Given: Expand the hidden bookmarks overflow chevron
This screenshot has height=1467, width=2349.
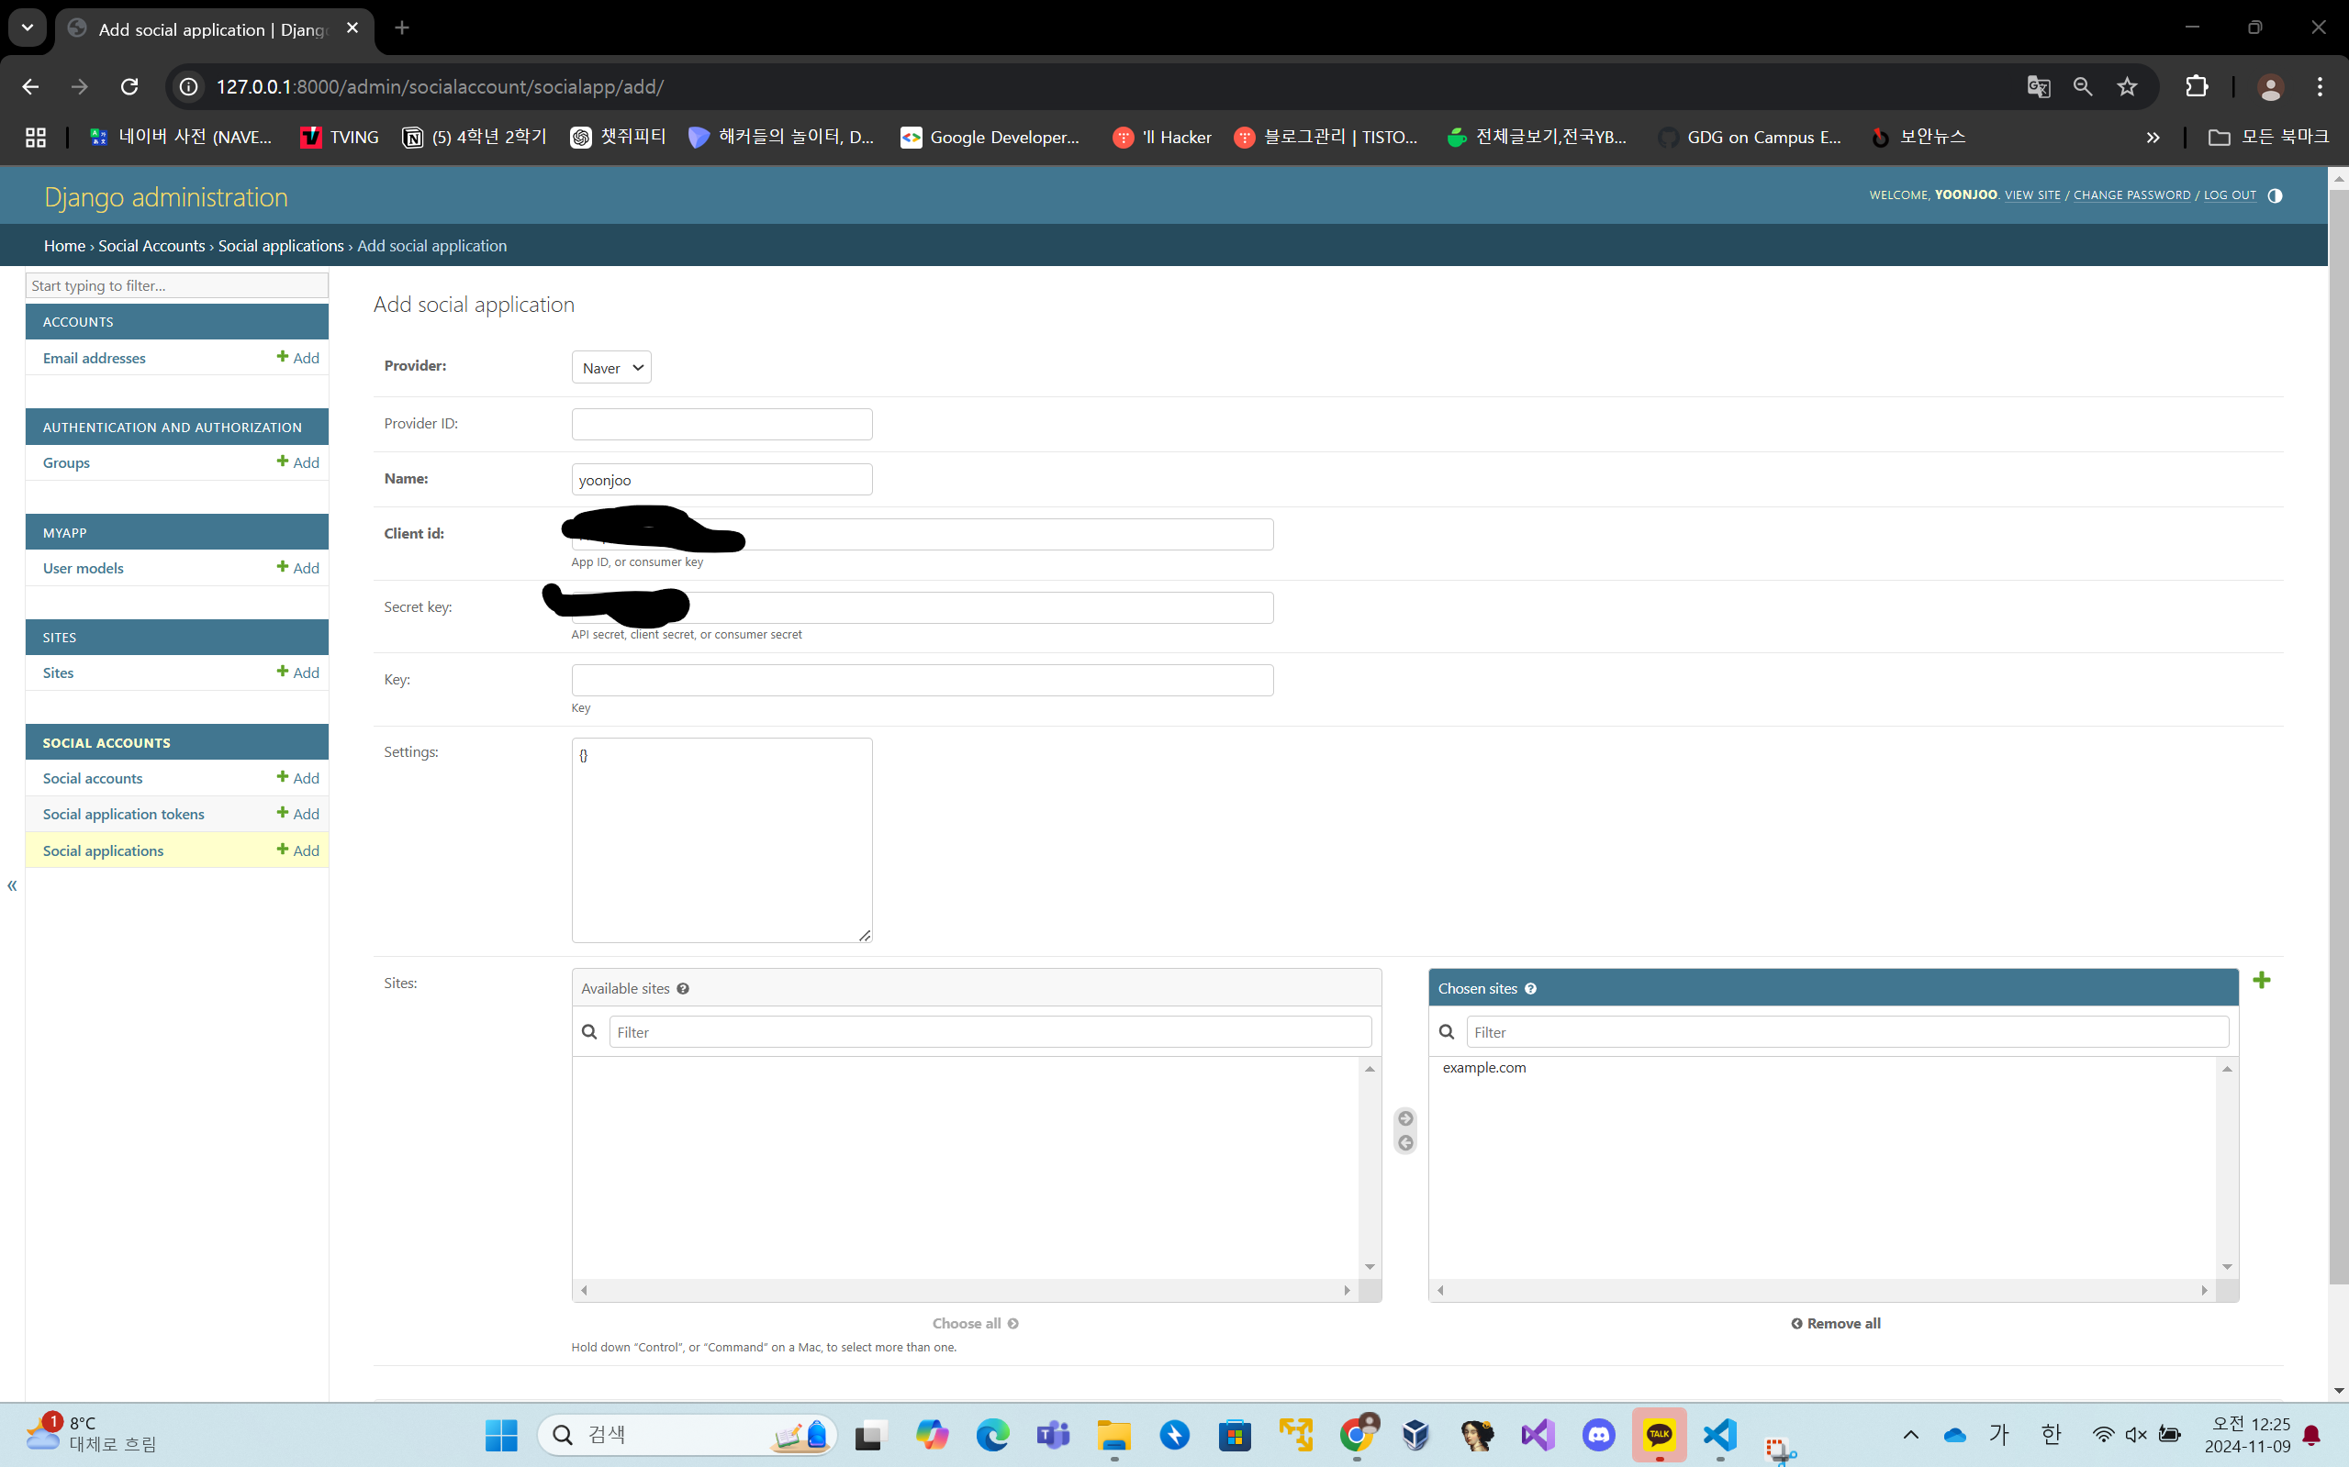Looking at the screenshot, I should 2152,137.
